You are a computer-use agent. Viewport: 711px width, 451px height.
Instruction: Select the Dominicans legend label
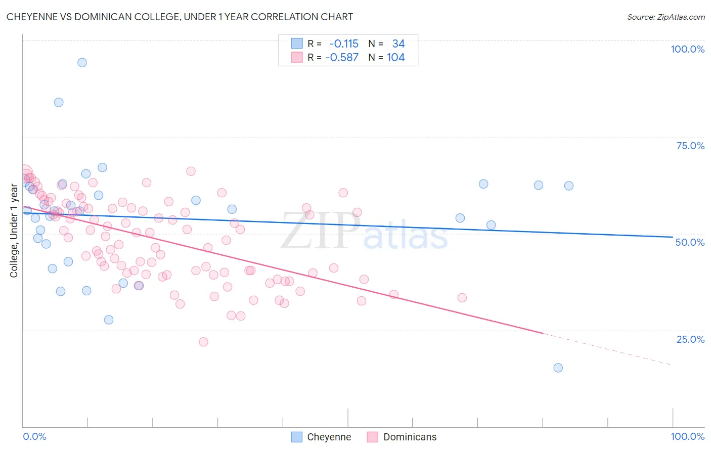[x=410, y=437]
